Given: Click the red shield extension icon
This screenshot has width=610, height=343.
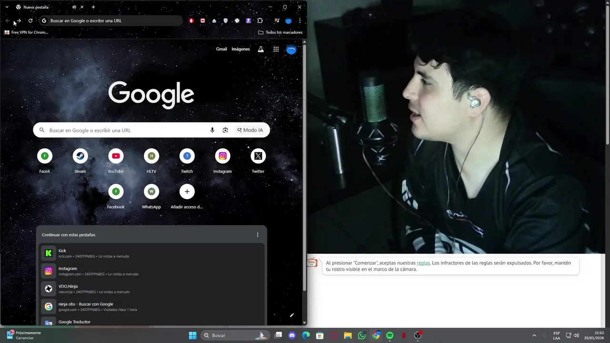Looking at the screenshot, I should [191, 20].
